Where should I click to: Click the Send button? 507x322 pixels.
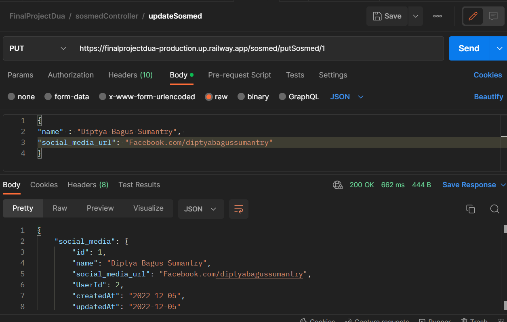(x=468, y=48)
